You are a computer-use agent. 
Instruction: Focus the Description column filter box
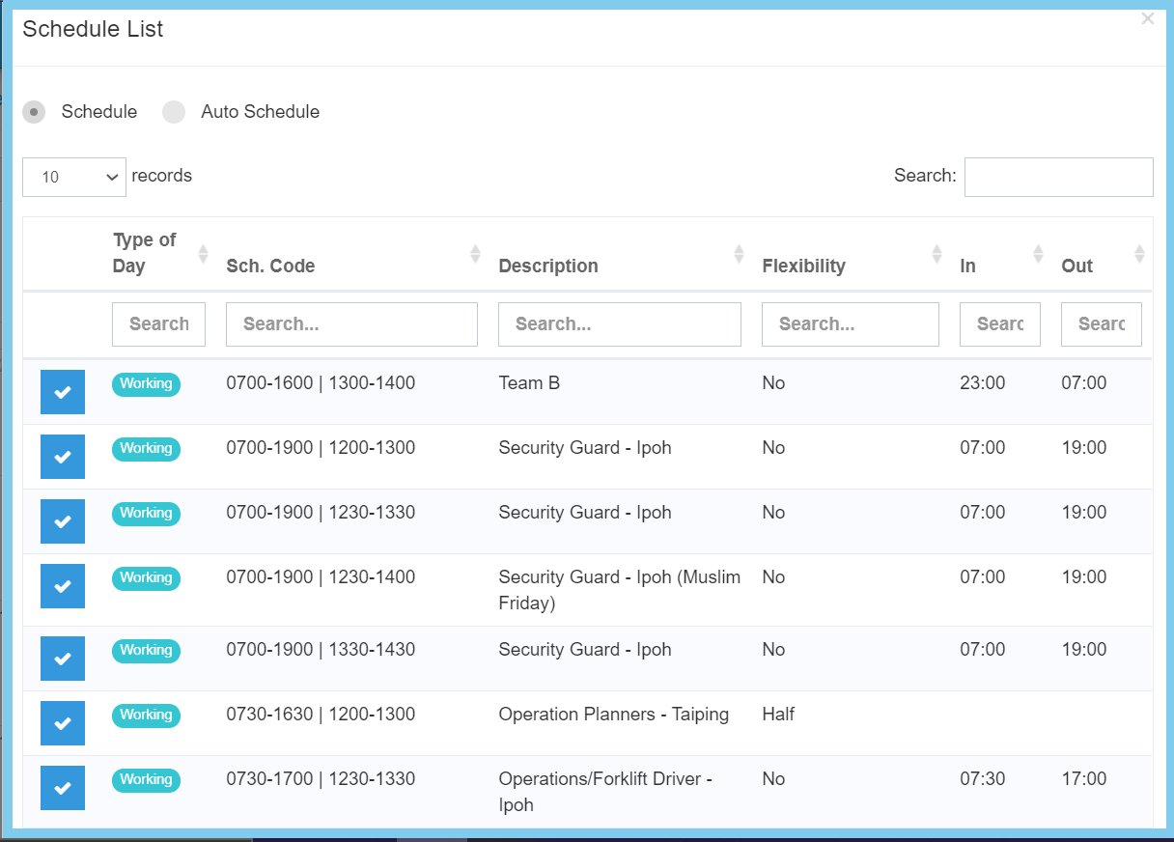click(619, 324)
